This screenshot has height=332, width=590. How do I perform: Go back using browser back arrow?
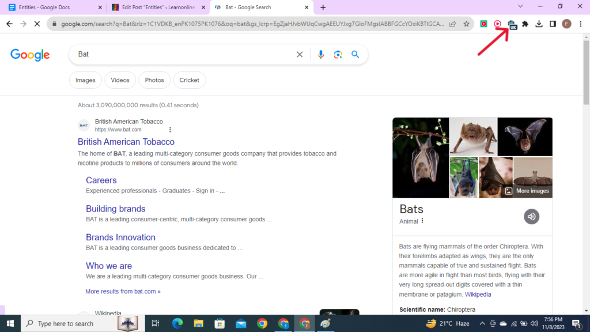tap(9, 24)
